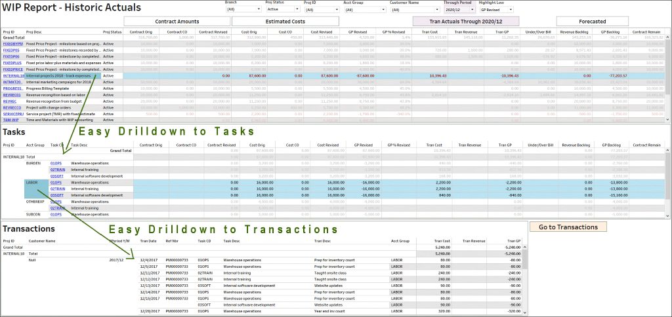Open the Branch filter dropdown
The width and height of the screenshot is (672, 317).
pos(243,10)
